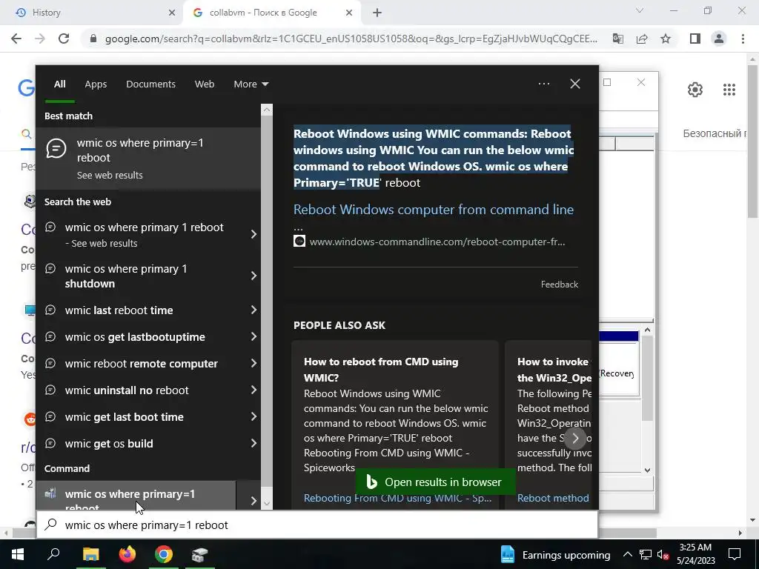Screen dimensions: 759x569
Task: Switch to the Web filter tab
Action: click(205, 84)
